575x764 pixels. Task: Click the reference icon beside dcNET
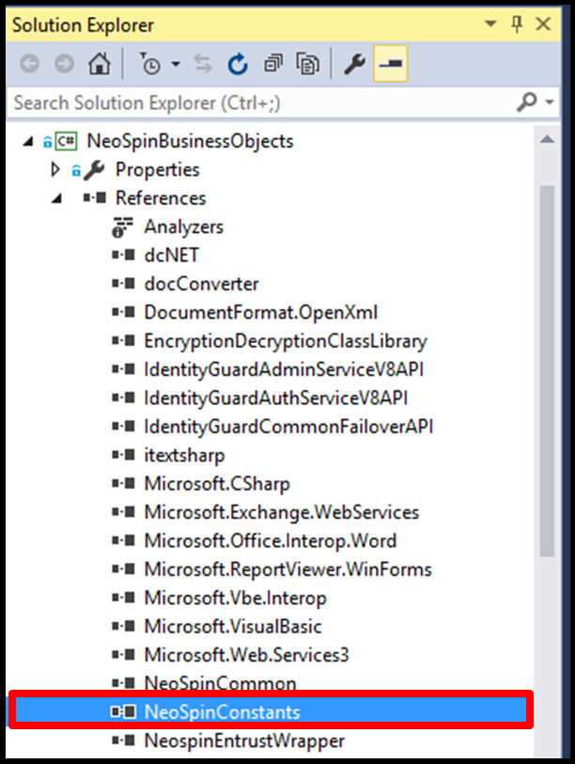(123, 255)
